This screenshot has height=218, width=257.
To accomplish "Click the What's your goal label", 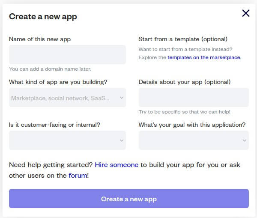I will coord(192,125).
